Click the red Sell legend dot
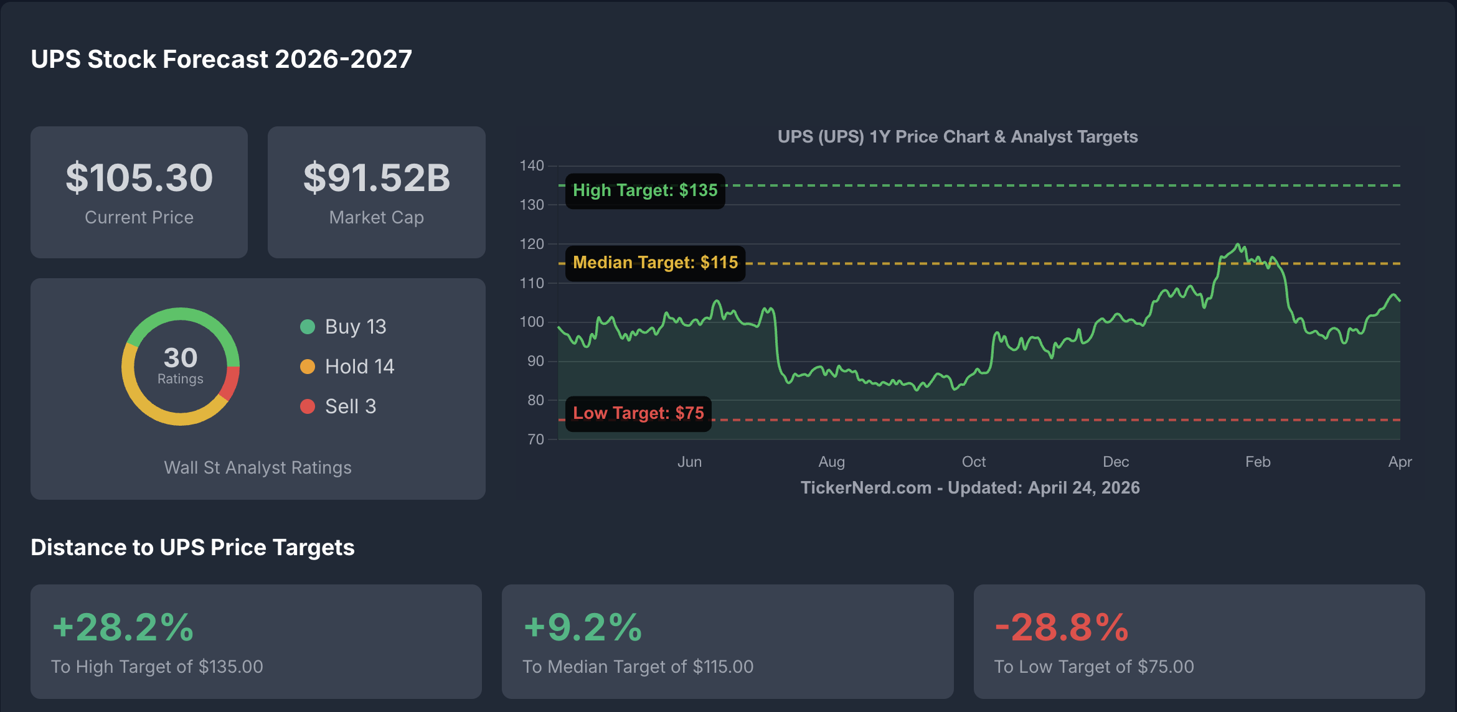This screenshot has height=712, width=1457. (308, 406)
